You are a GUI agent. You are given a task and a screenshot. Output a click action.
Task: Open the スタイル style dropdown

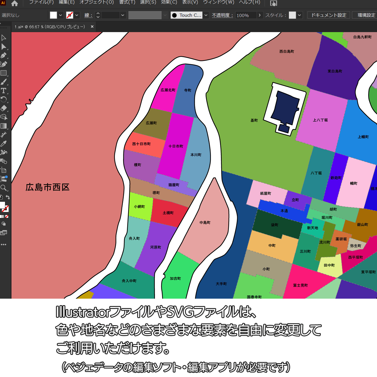(x=300, y=15)
